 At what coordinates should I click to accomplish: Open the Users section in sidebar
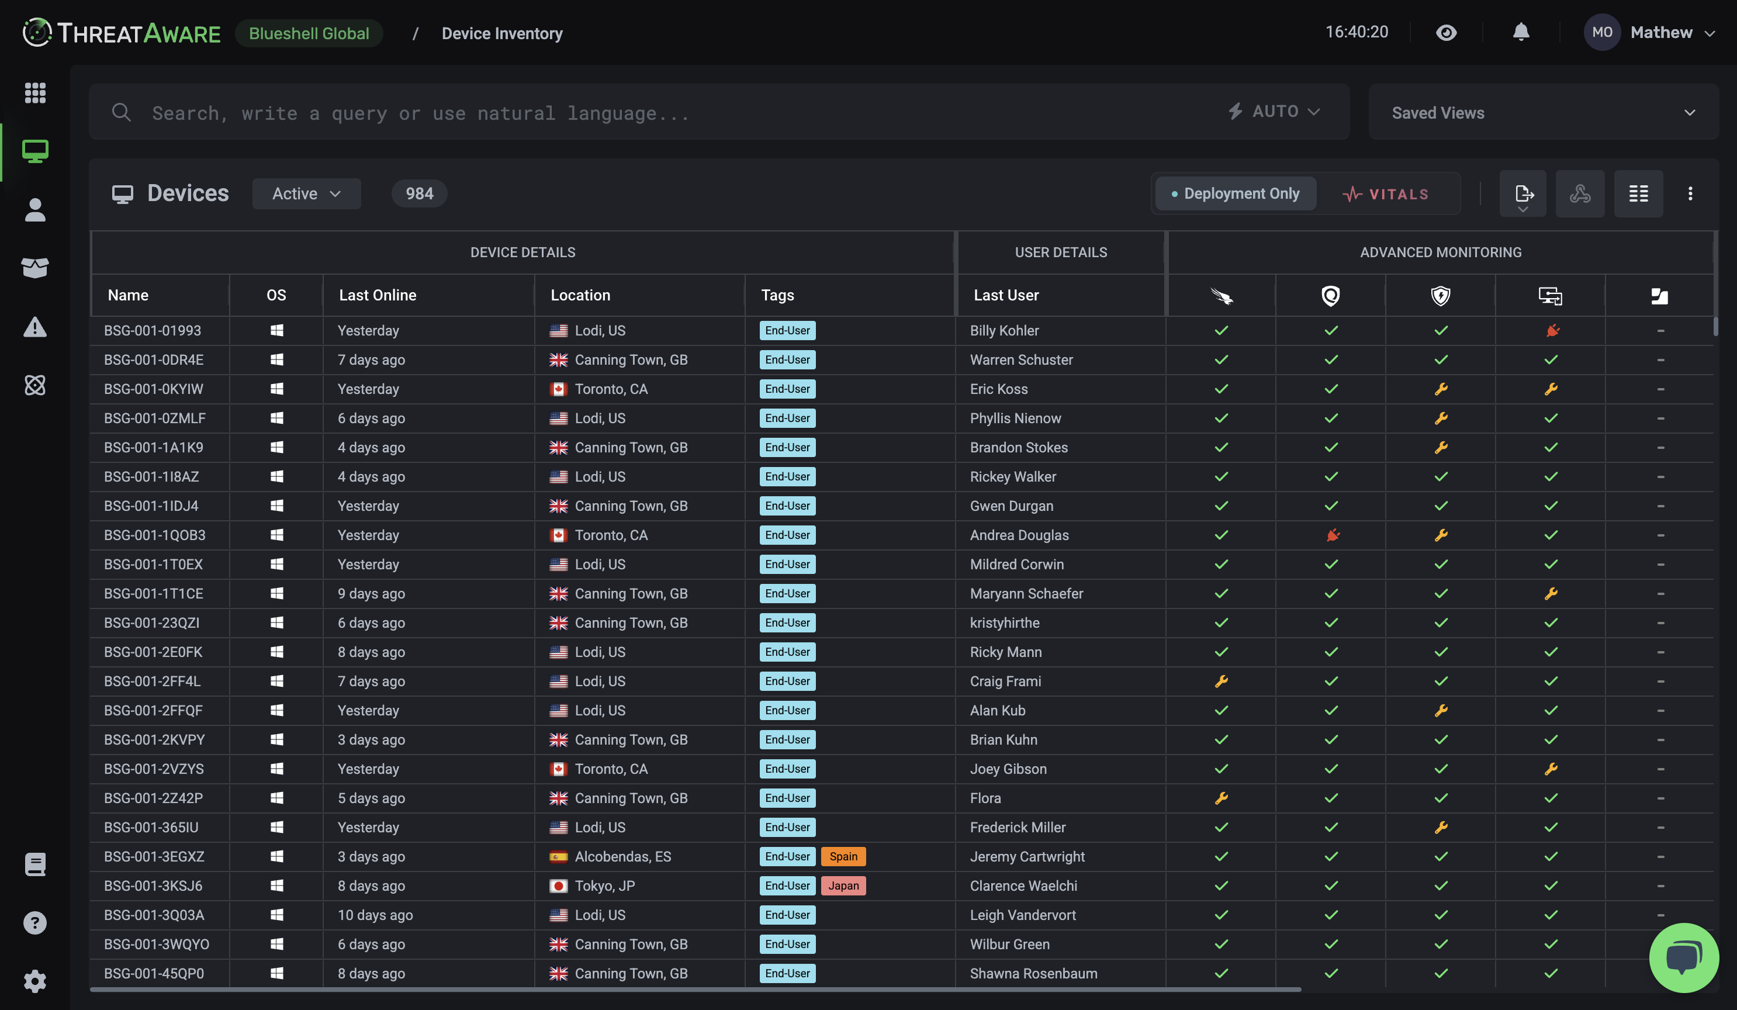(34, 210)
